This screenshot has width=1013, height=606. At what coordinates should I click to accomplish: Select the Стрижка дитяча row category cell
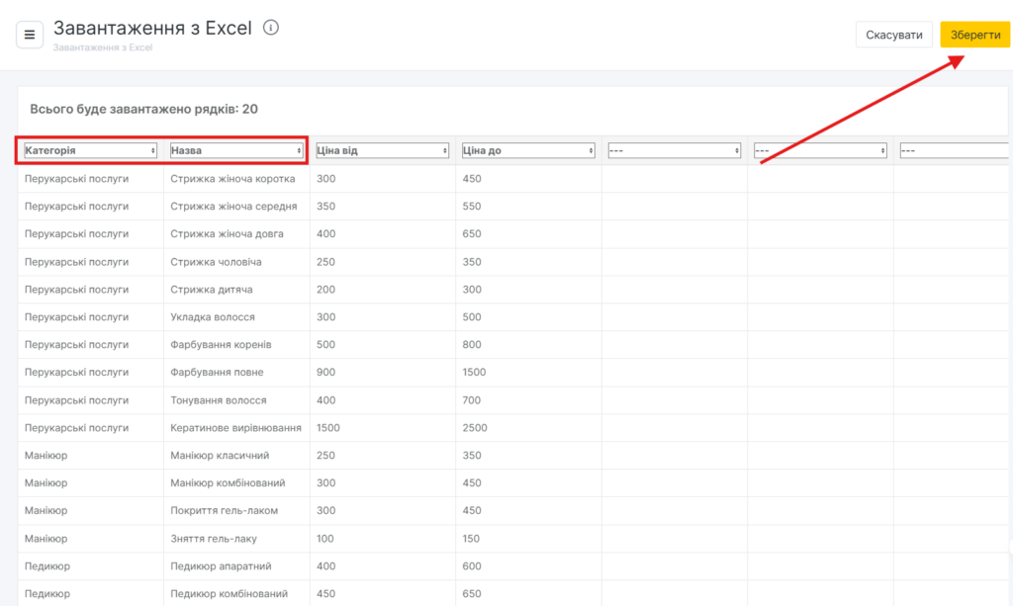pos(76,290)
